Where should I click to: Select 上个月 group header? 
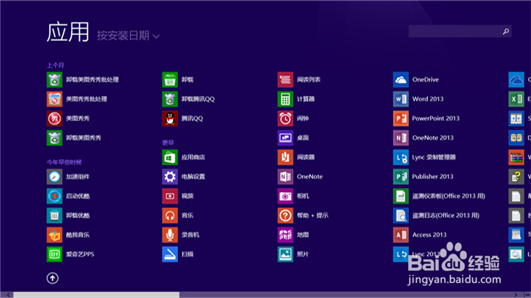[55, 65]
